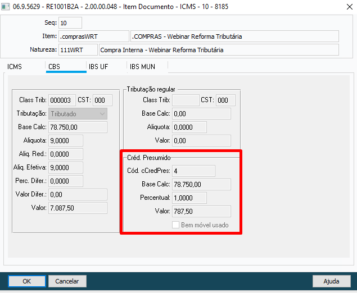Image resolution: width=357 pixels, height=293 pixels.
Task: Click Class Trib field 000003
Action: [62, 100]
